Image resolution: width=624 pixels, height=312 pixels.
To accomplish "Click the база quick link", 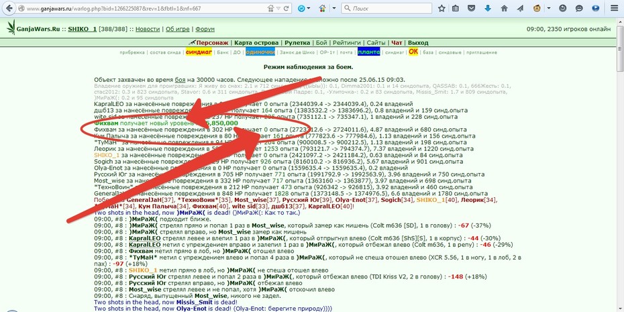I will 428,52.
